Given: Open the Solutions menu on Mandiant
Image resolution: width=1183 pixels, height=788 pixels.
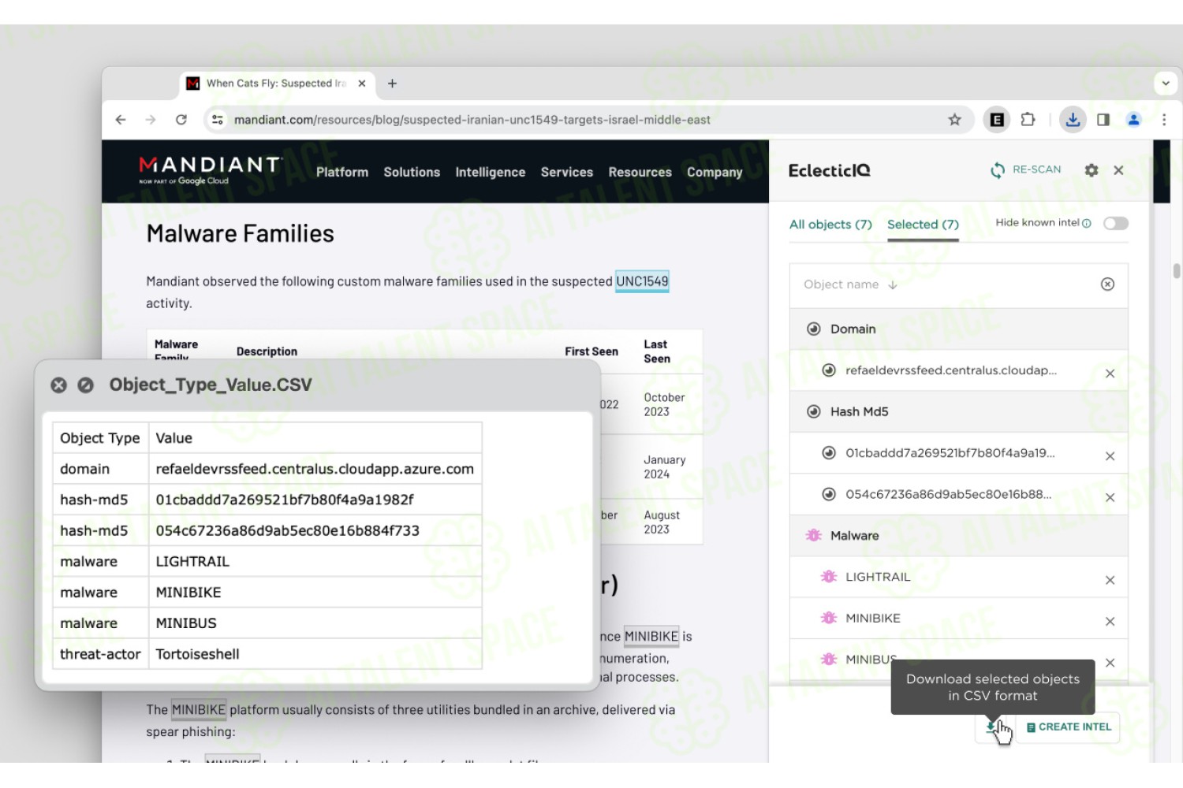Looking at the screenshot, I should pos(412,173).
